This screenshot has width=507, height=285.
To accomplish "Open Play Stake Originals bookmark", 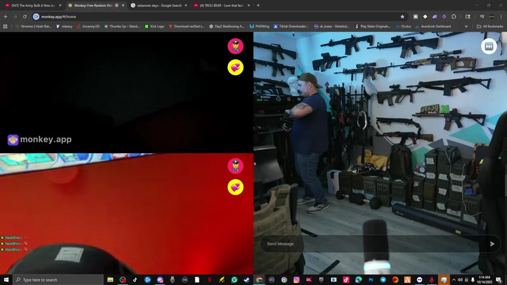I will coord(373,27).
